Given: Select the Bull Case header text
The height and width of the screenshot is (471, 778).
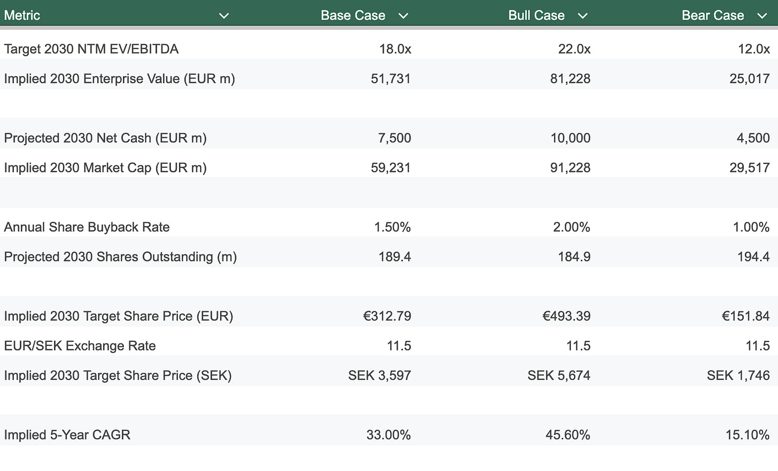Looking at the screenshot, I should click(536, 15).
